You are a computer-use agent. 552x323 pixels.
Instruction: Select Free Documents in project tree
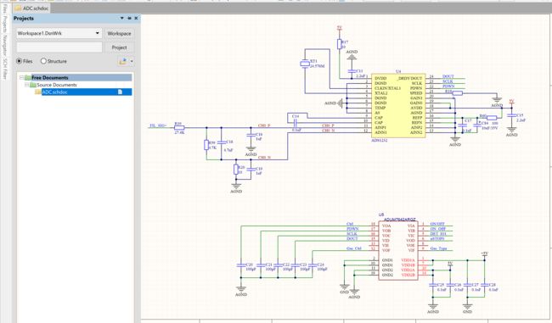(x=49, y=78)
